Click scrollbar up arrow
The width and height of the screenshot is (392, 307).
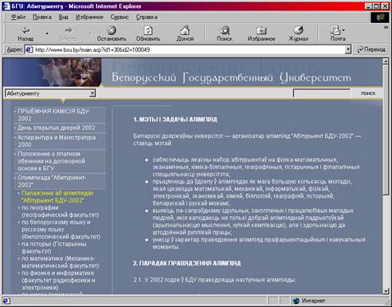click(x=386, y=61)
